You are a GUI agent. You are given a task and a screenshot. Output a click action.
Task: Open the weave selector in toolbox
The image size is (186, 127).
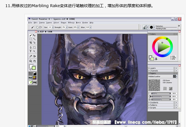[35, 78]
